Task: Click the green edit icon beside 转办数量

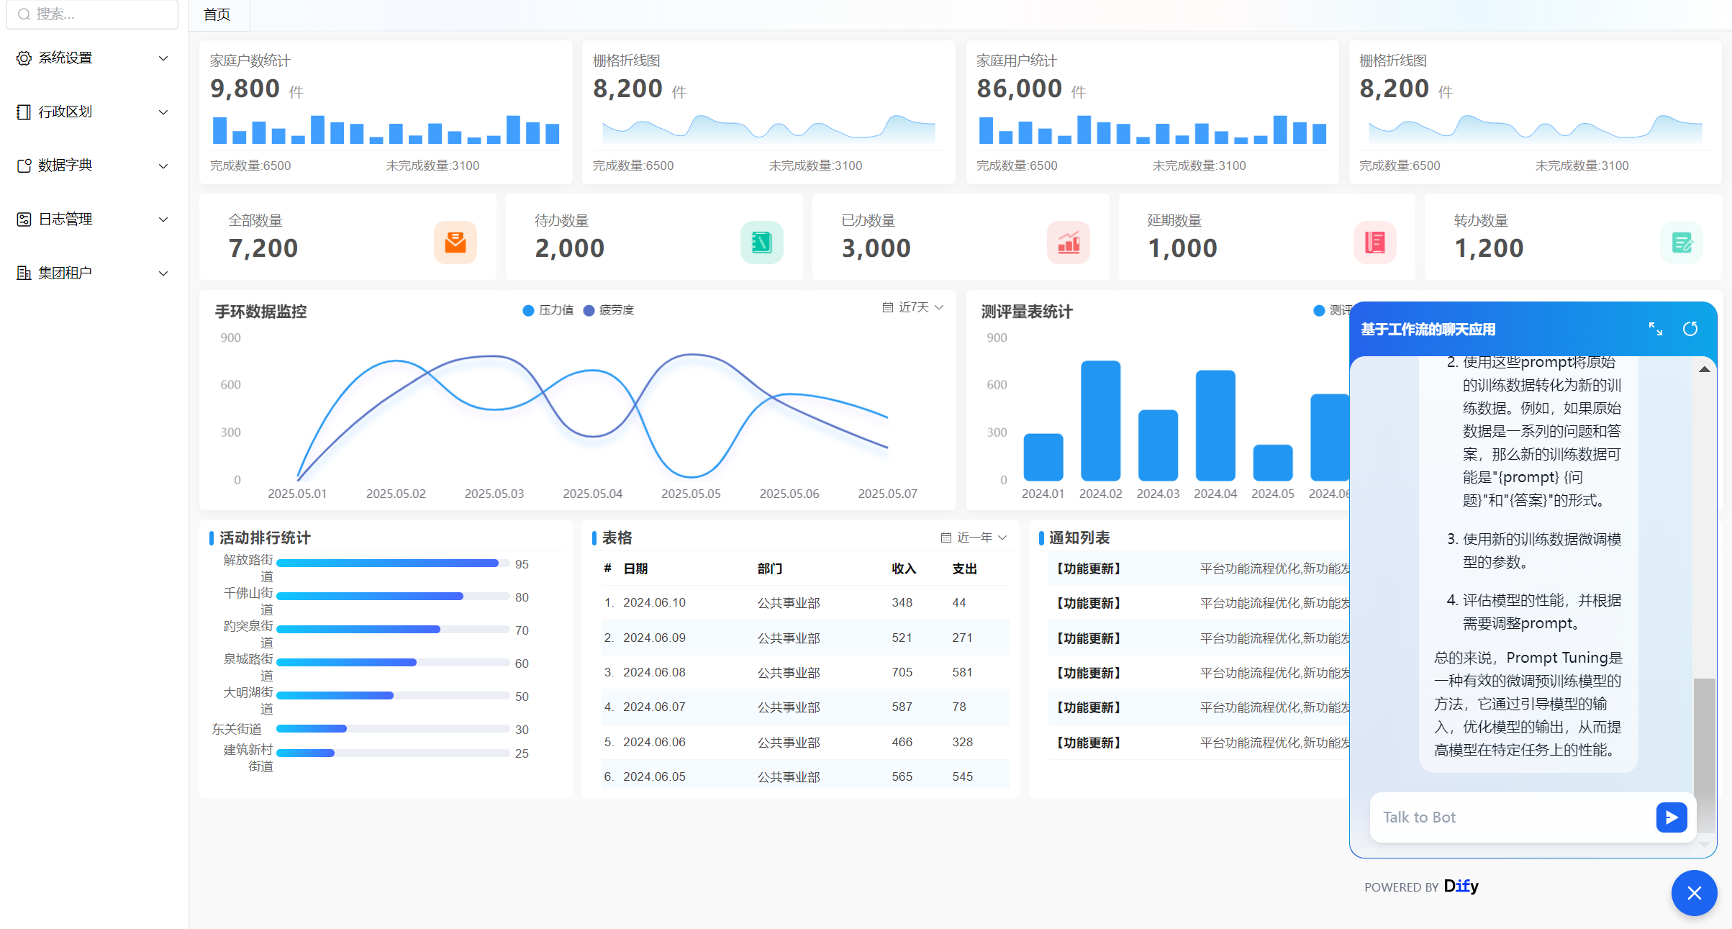Action: (x=1681, y=243)
